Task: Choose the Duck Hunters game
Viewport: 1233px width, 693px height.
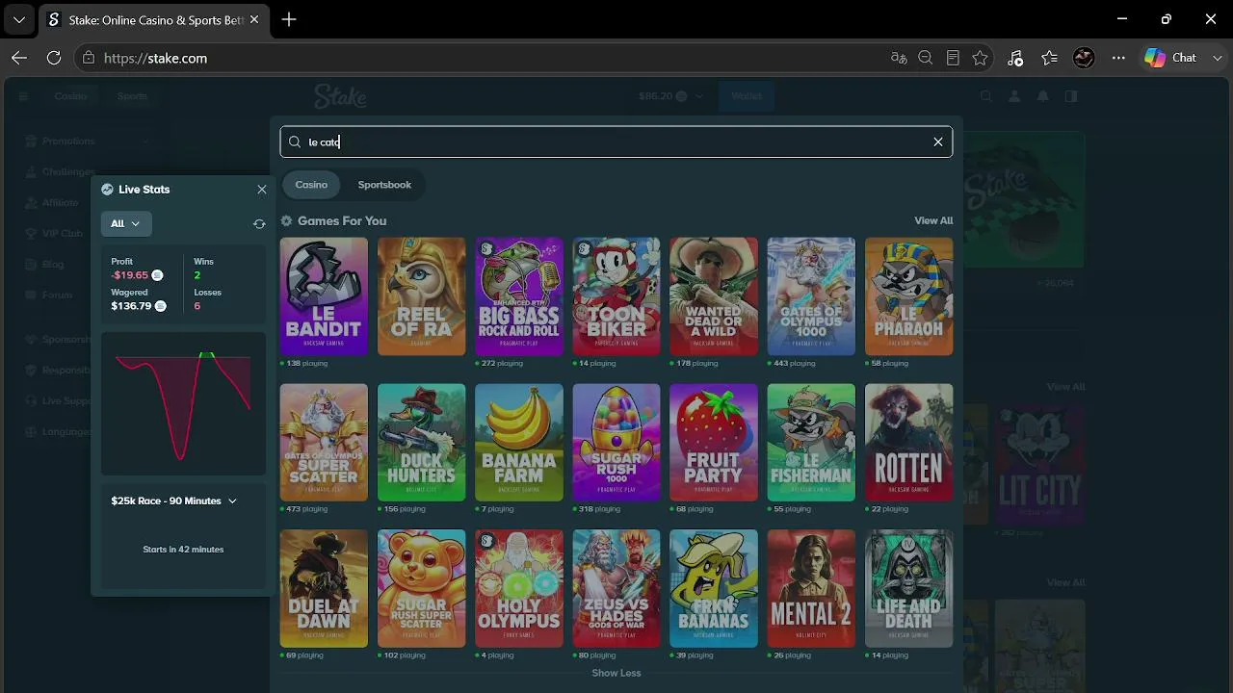Action: (421, 443)
